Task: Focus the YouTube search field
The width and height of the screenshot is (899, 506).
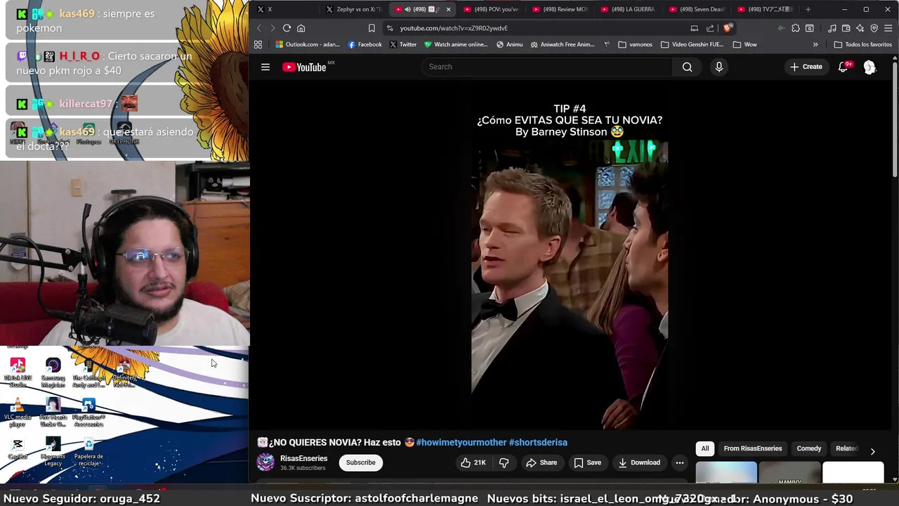Action: point(546,67)
